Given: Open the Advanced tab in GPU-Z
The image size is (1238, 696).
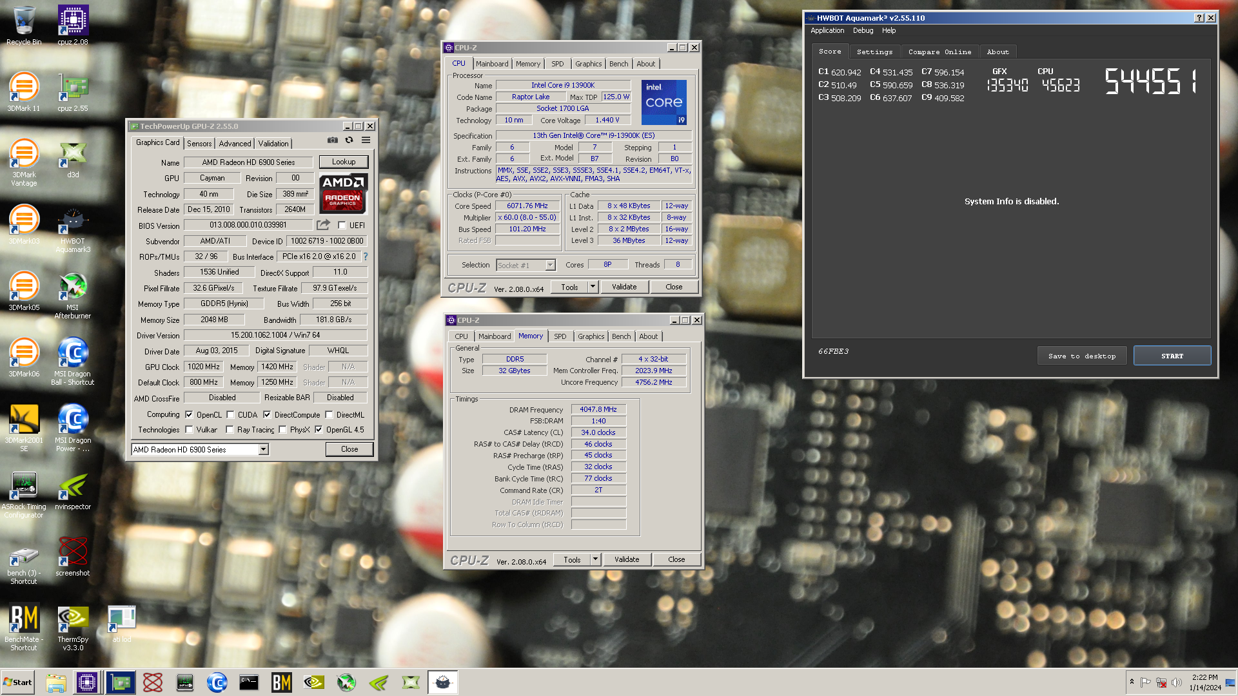Looking at the screenshot, I should tap(235, 144).
